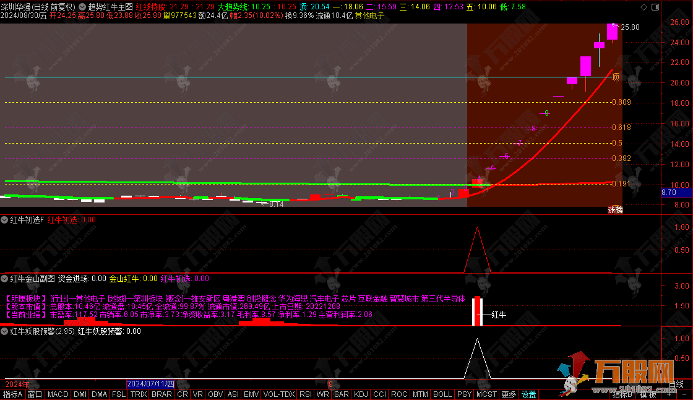693x400 pixels.
Task: Click the 2024/07/11/四 date marker
Action: (x=151, y=384)
